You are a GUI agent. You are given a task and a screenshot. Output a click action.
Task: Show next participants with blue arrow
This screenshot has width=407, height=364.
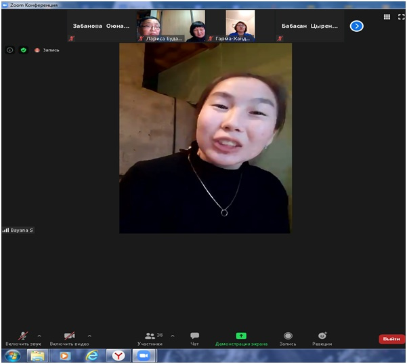(357, 26)
